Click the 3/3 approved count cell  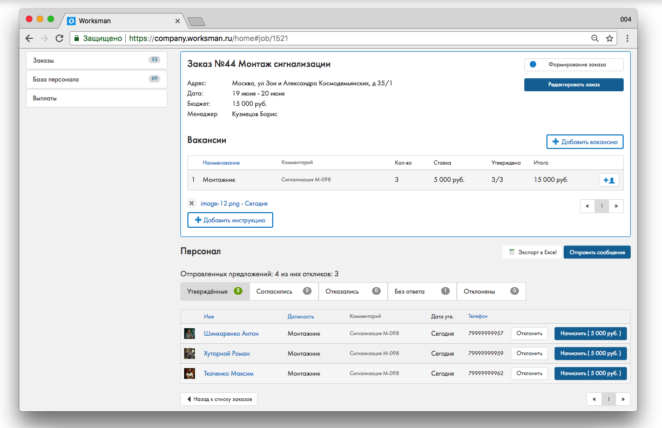click(x=497, y=180)
